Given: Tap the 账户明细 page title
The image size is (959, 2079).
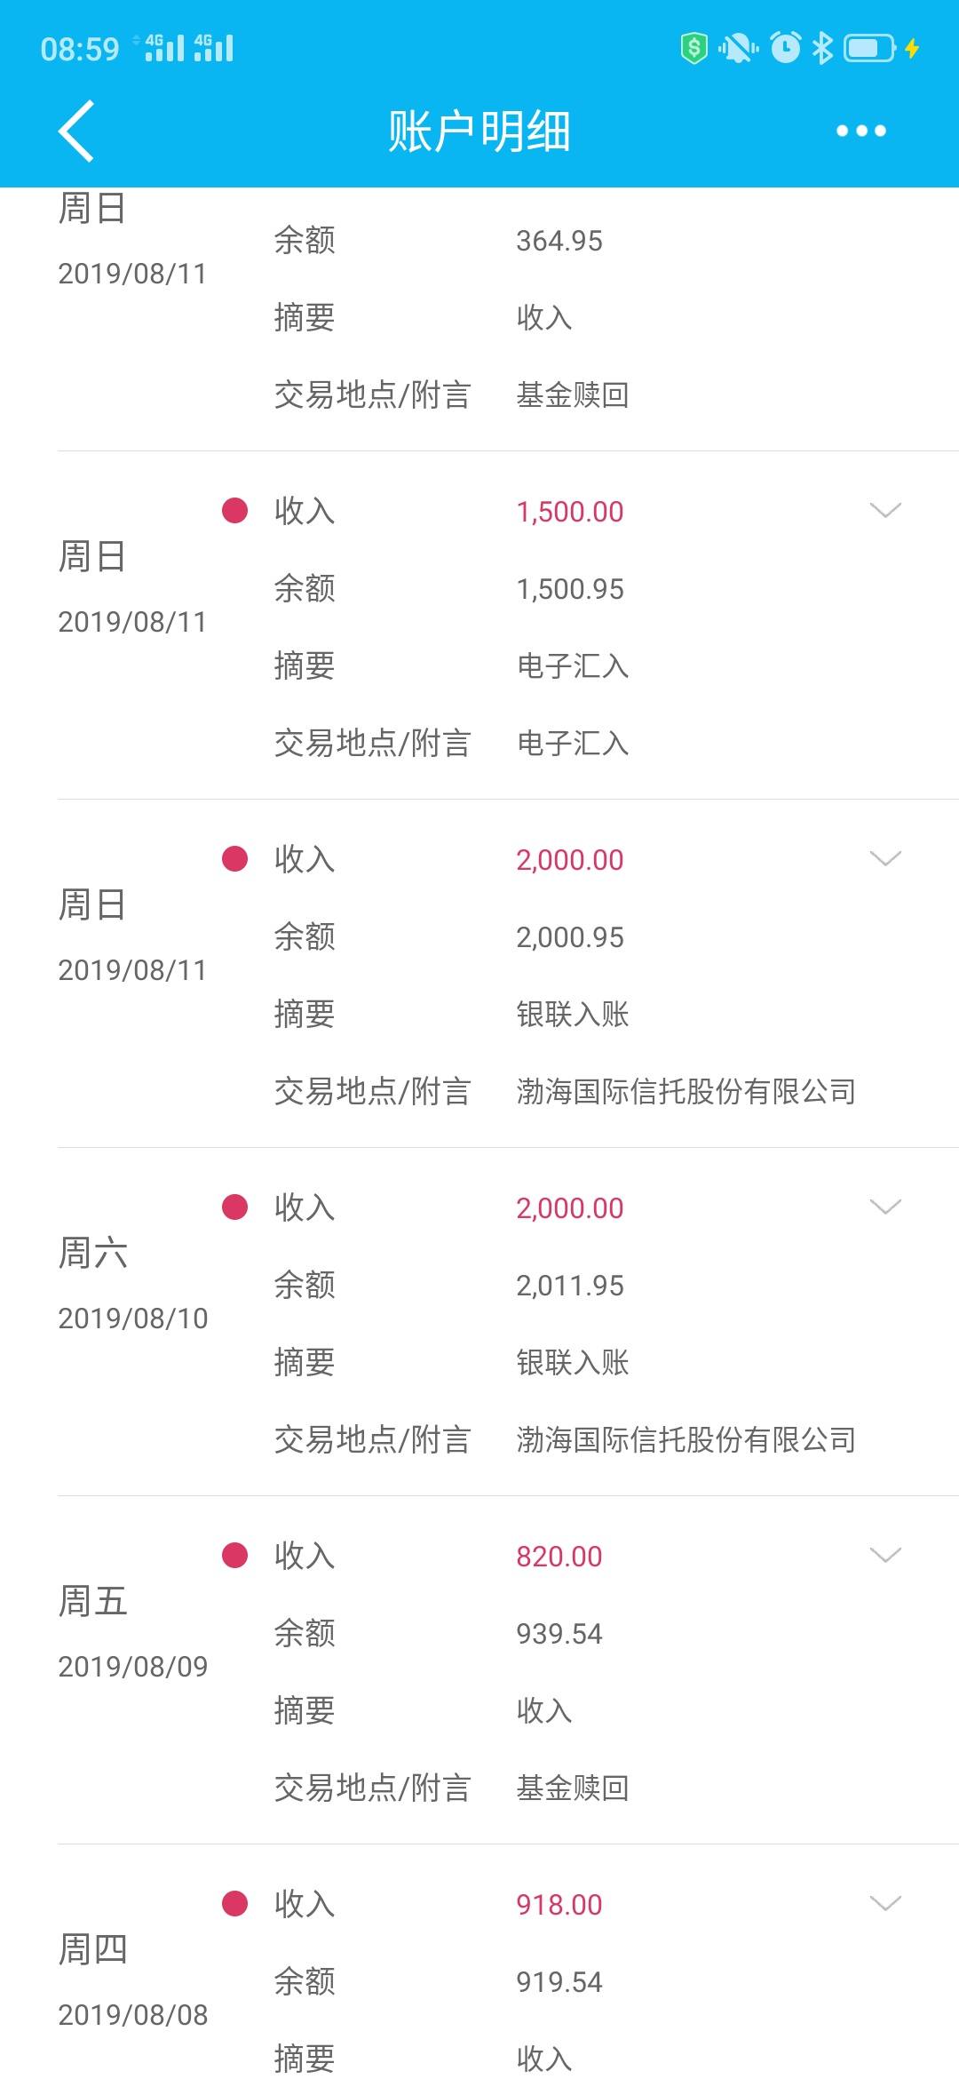Looking at the screenshot, I should [x=479, y=131].
